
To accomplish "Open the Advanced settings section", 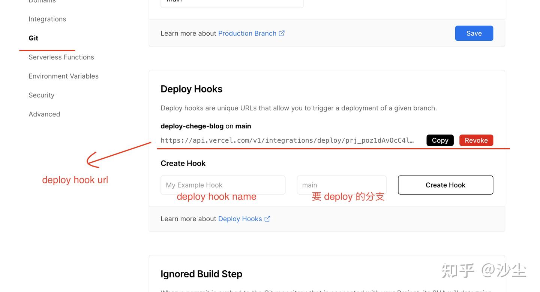I will (44, 114).
